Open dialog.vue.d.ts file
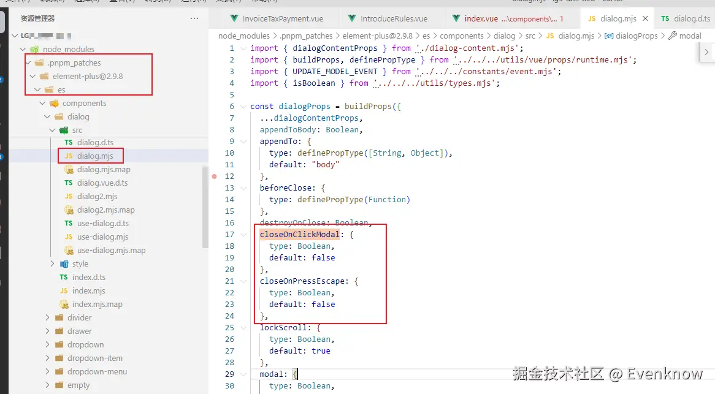 102,183
